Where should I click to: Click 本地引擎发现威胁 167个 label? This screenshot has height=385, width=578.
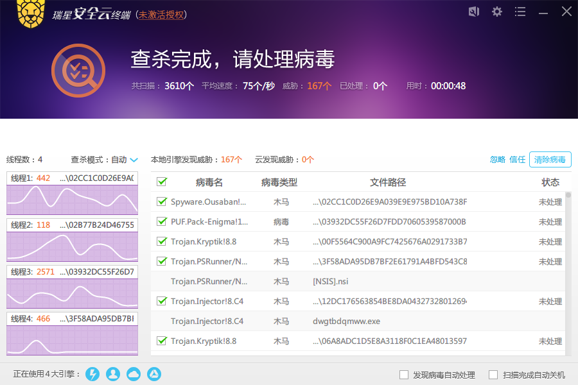coord(197,160)
